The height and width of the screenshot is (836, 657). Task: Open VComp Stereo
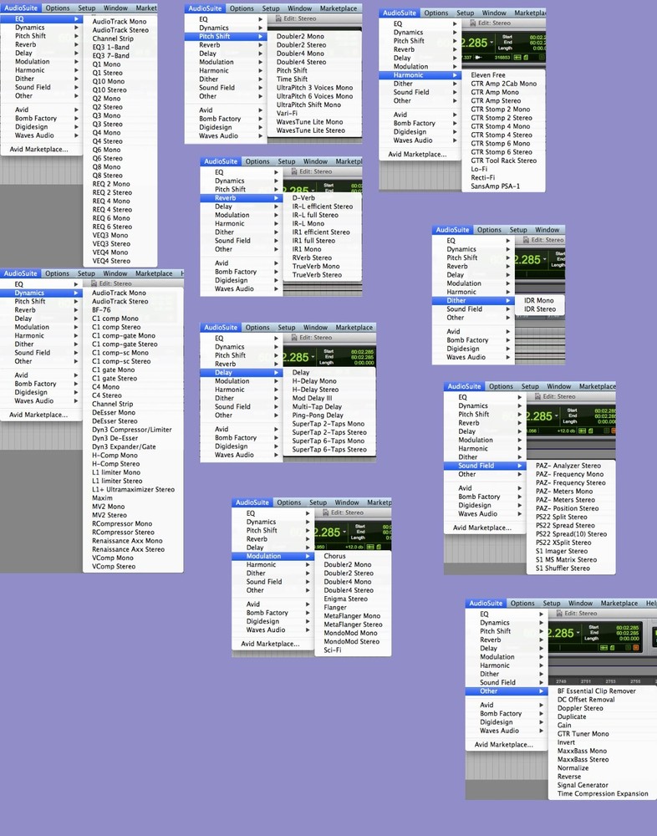pos(114,566)
